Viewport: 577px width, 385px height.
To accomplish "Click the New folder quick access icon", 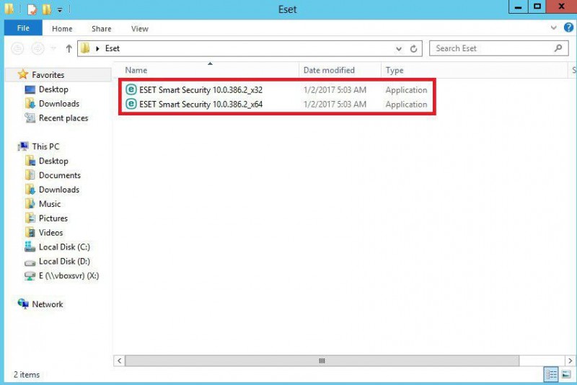I will [x=46, y=9].
